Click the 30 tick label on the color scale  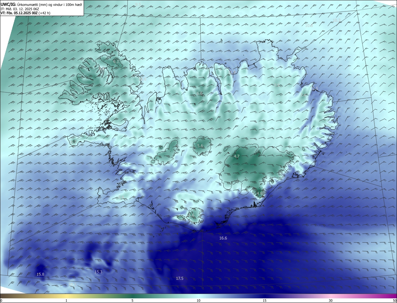click(x=331, y=301)
